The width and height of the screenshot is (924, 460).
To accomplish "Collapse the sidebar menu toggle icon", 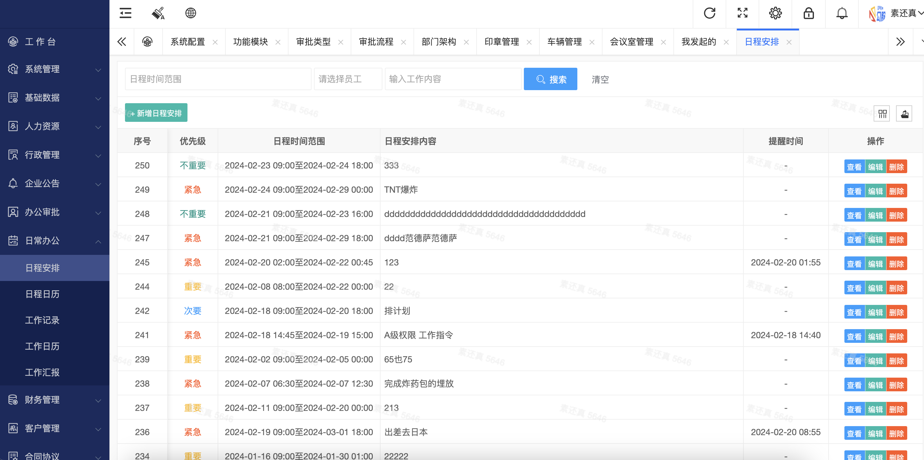I will click(x=125, y=13).
